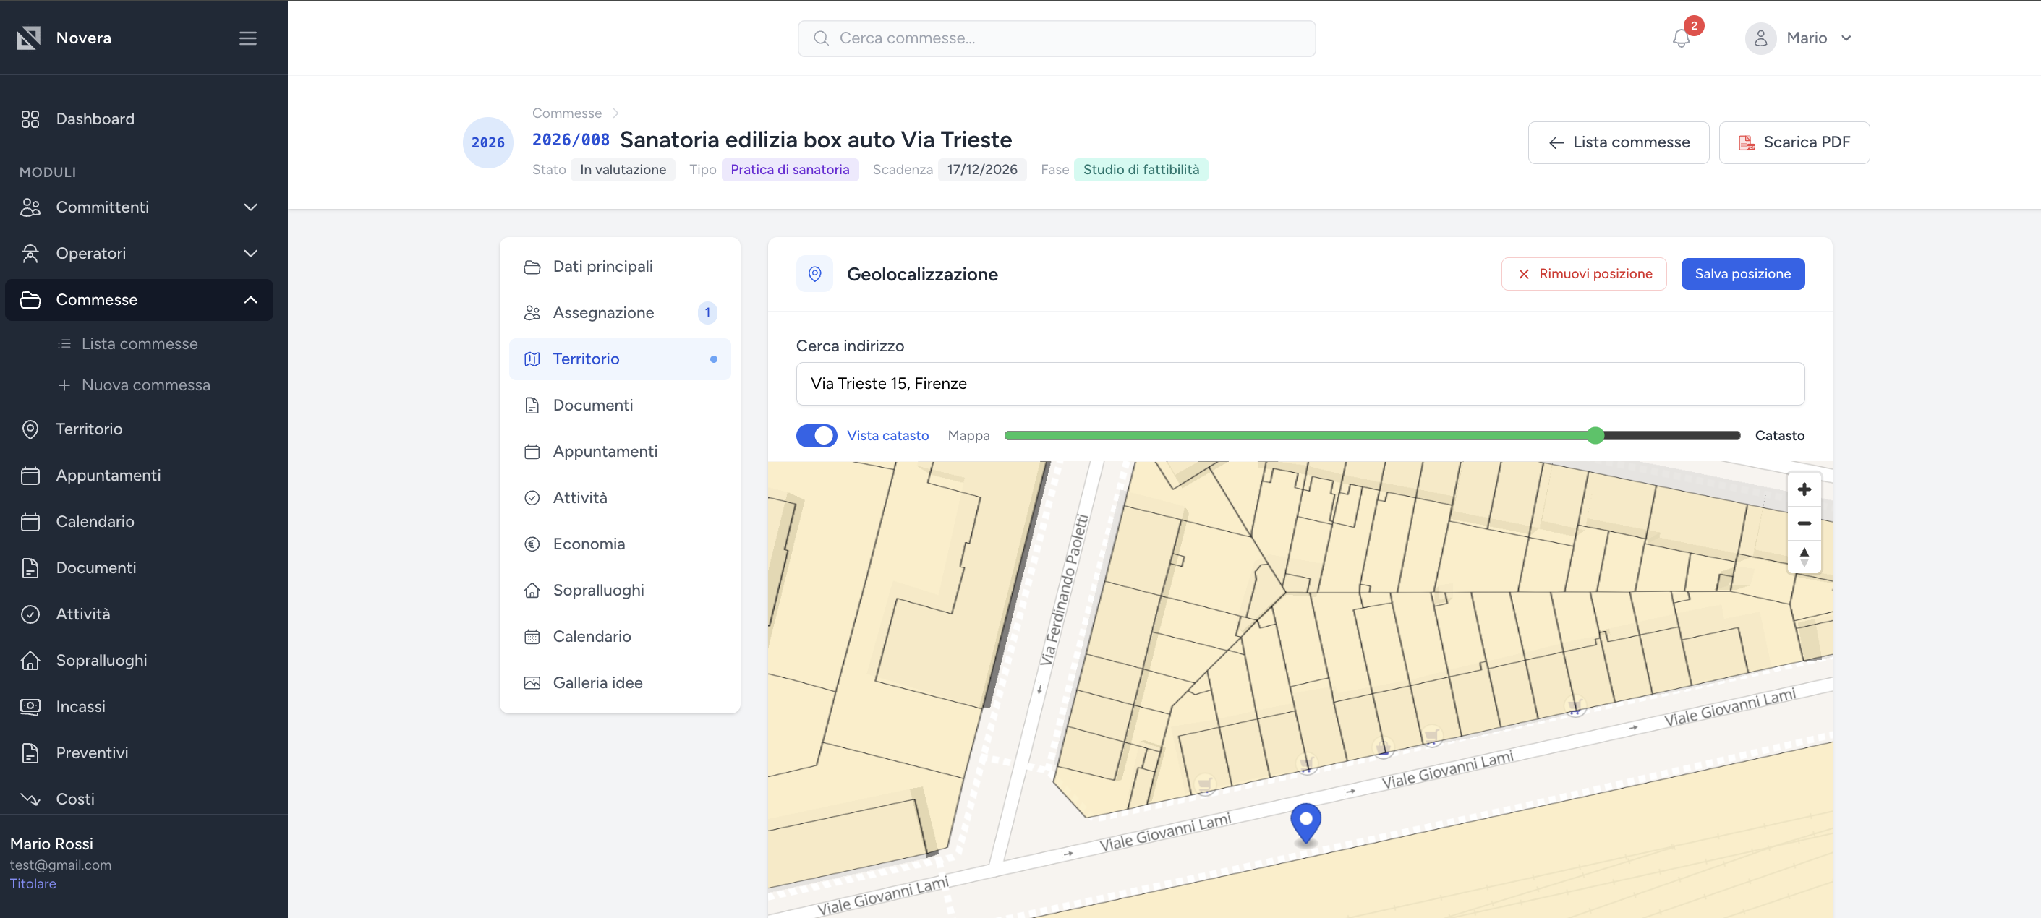Open notifications bell icon
This screenshot has height=918, width=2041.
point(1682,38)
